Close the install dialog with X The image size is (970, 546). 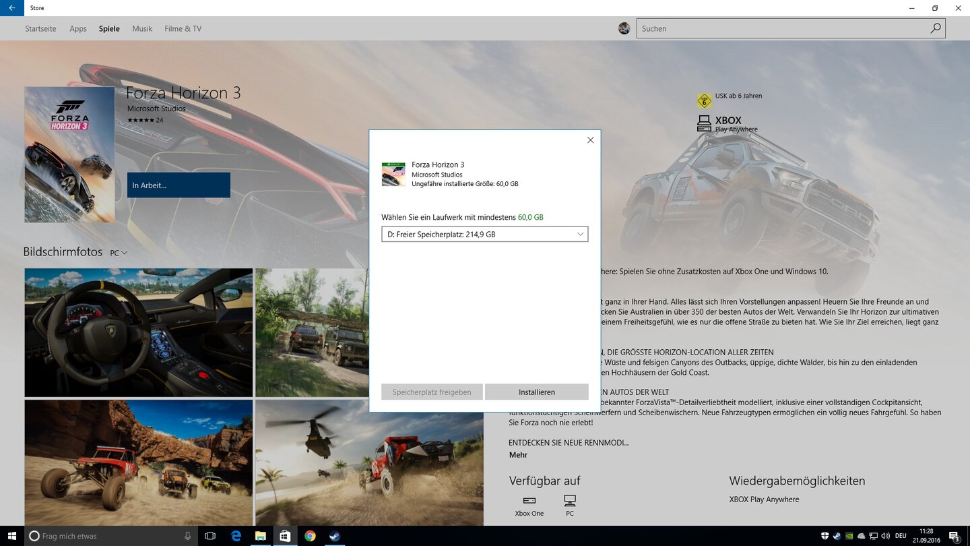coord(590,140)
